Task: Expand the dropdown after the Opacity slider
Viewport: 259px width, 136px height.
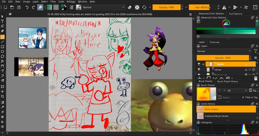Action: 186,7
